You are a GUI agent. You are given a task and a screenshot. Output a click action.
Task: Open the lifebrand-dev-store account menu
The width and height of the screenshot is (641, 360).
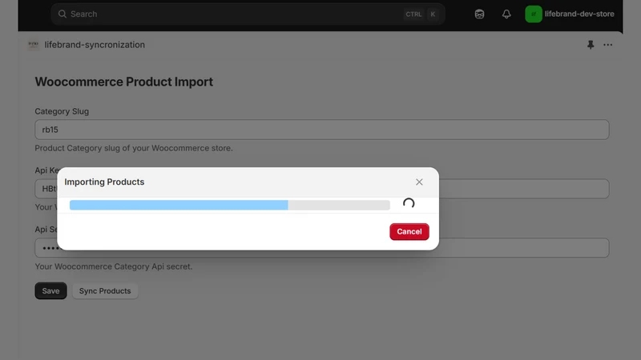(570, 14)
